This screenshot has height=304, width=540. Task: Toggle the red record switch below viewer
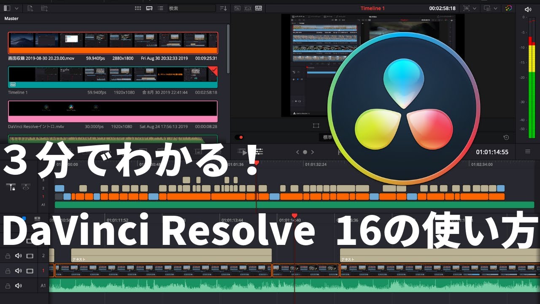pyautogui.click(x=239, y=137)
